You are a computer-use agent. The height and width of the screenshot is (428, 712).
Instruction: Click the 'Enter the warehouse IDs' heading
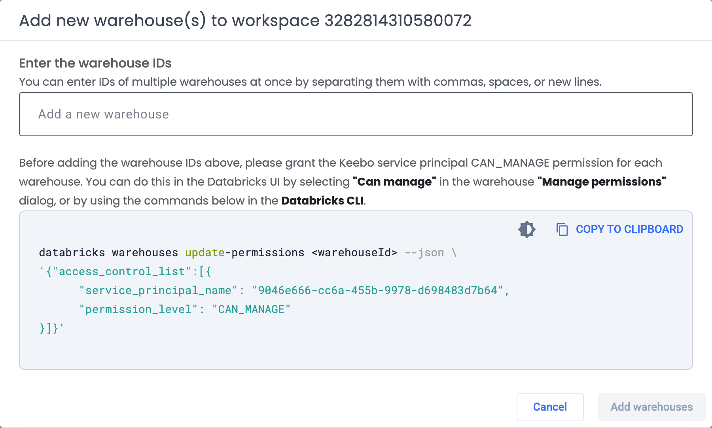[x=95, y=63]
